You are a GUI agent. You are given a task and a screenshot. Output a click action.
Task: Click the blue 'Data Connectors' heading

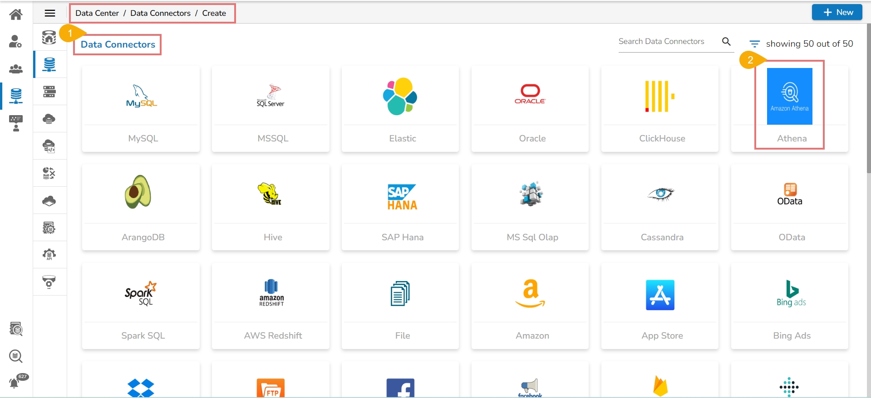click(x=118, y=44)
